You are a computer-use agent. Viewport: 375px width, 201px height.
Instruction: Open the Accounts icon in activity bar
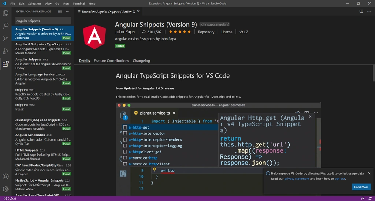[x=5, y=176]
